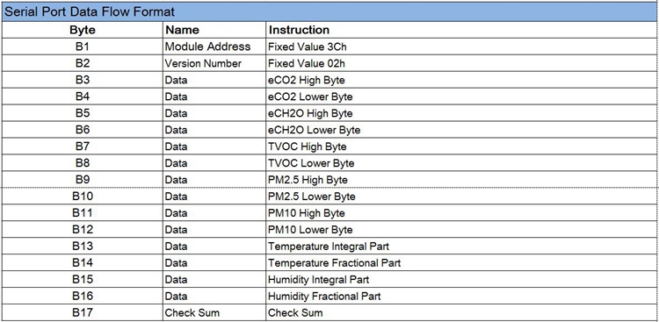Image resolution: width=659 pixels, height=322 pixels.
Task: Select the 'Temperature Fractional Part' cell
Action: point(462,263)
